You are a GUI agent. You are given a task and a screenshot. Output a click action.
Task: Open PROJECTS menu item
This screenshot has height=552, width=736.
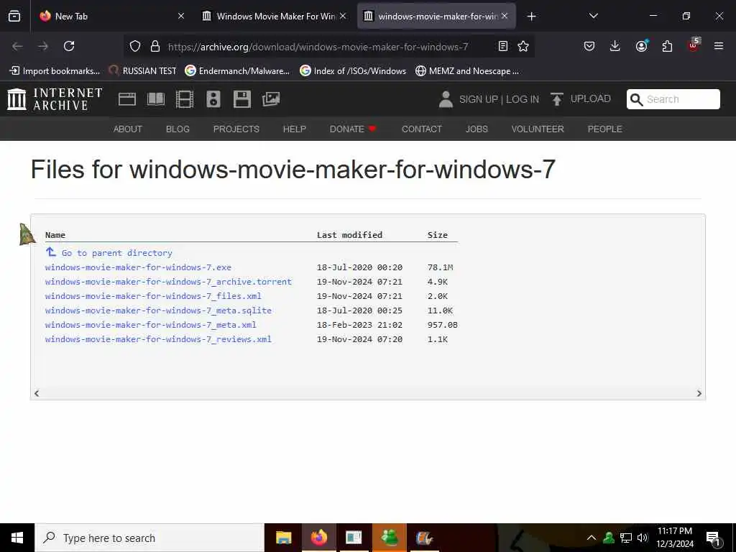pyautogui.click(x=236, y=129)
